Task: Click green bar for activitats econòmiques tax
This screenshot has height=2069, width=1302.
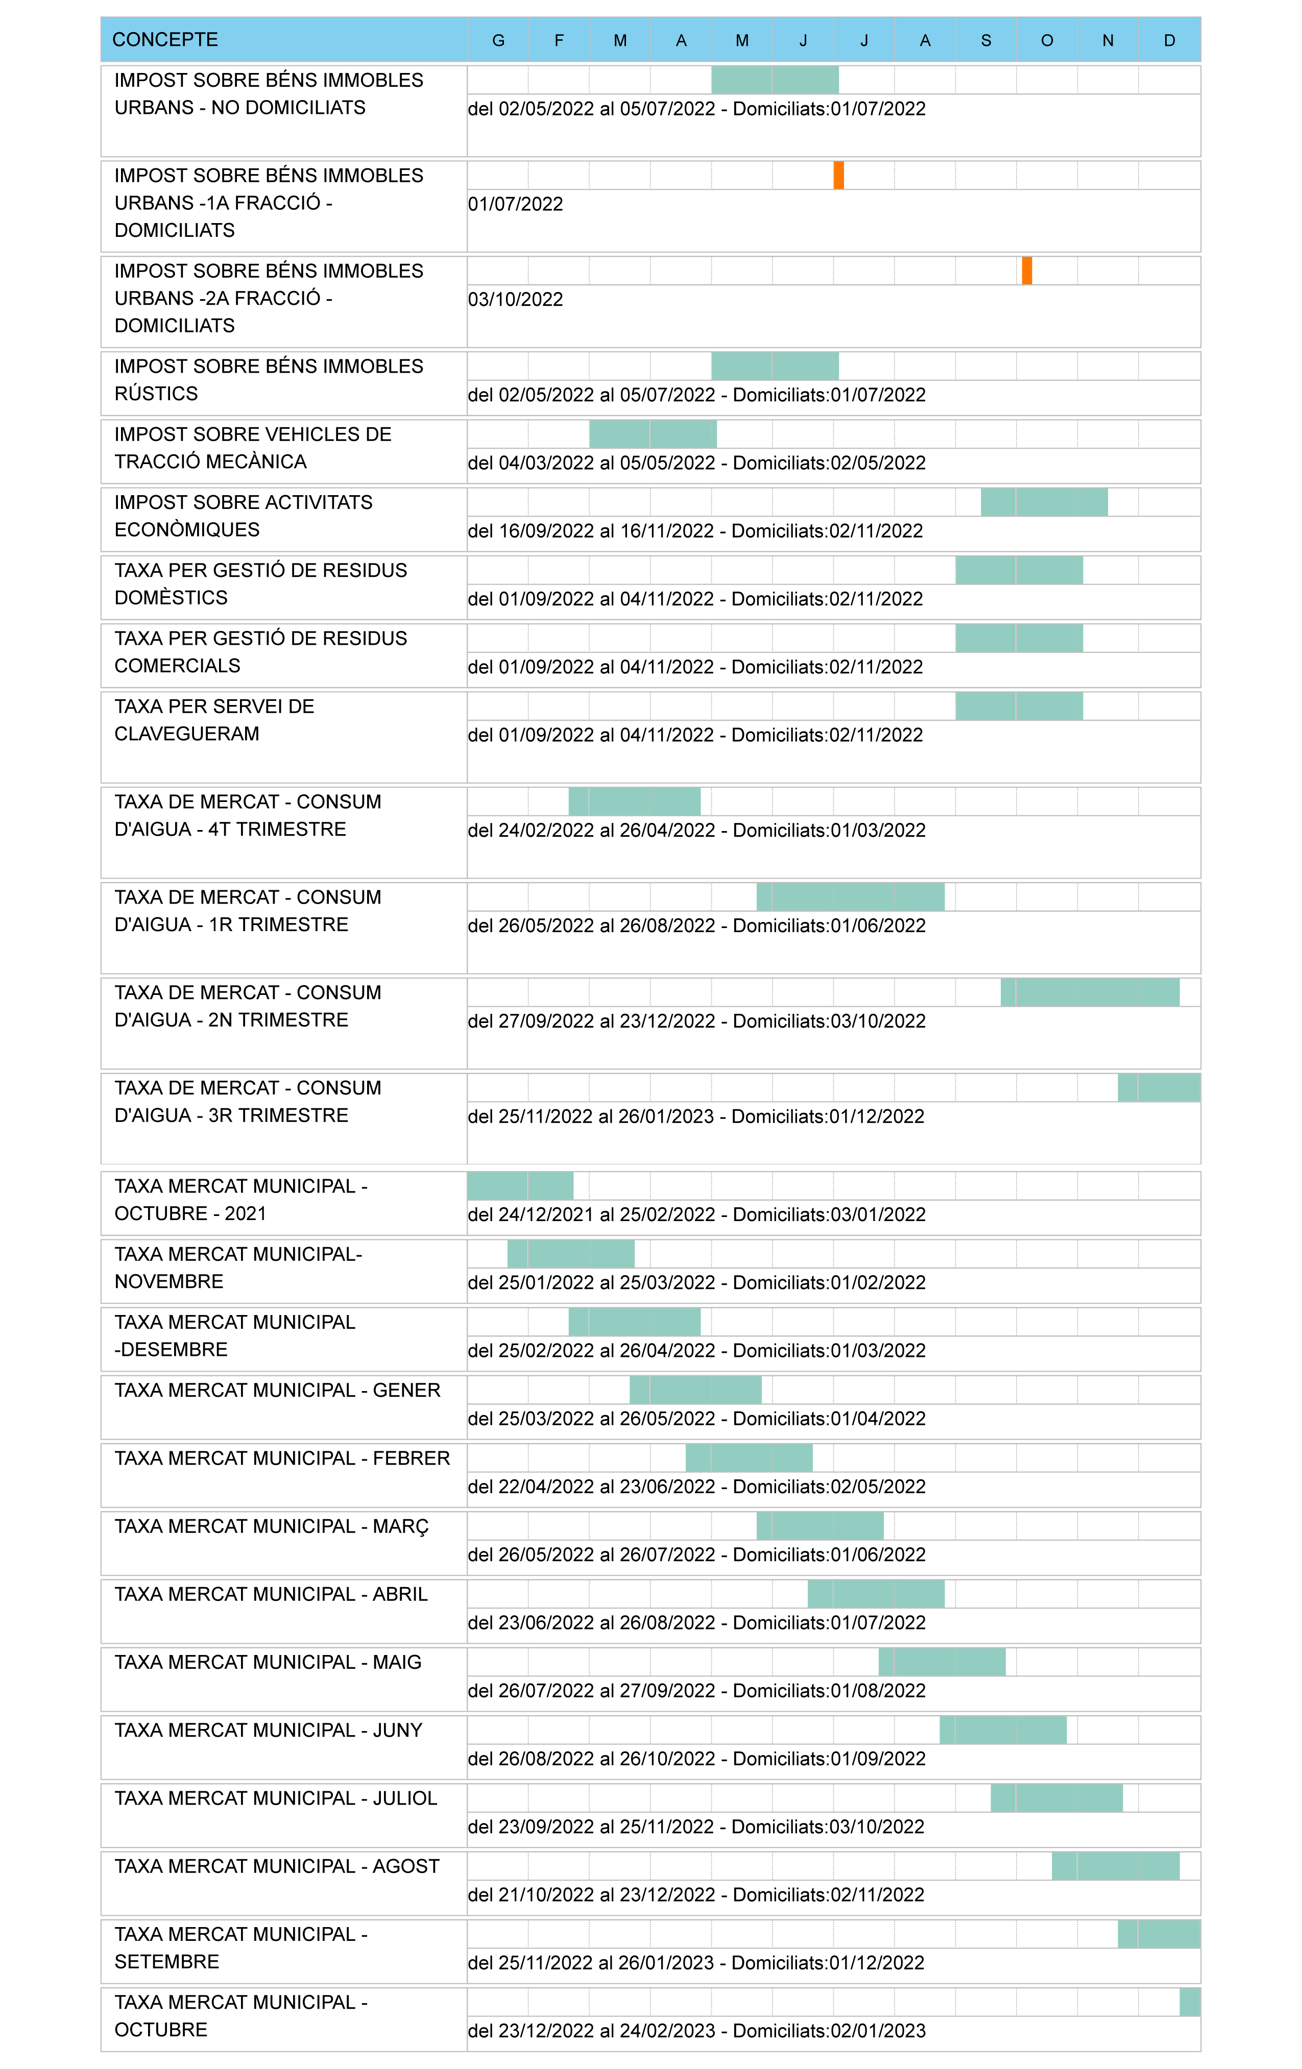Action: (1043, 502)
